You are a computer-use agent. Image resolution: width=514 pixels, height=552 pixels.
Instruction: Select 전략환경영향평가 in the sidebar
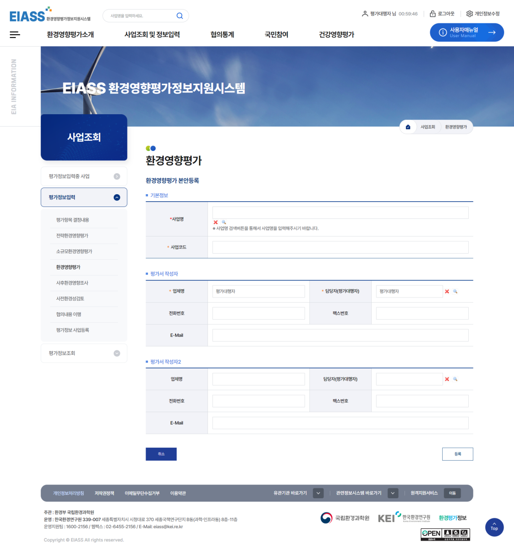tap(72, 236)
